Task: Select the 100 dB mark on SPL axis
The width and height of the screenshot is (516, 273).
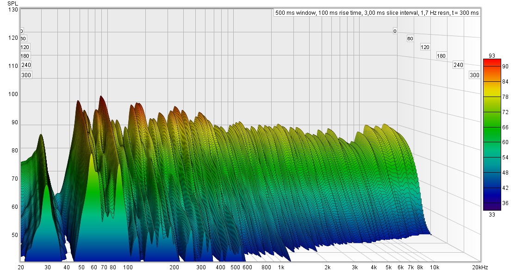Action: [x=12, y=94]
